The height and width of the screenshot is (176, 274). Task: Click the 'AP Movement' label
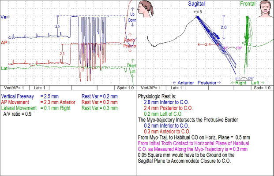15,102
